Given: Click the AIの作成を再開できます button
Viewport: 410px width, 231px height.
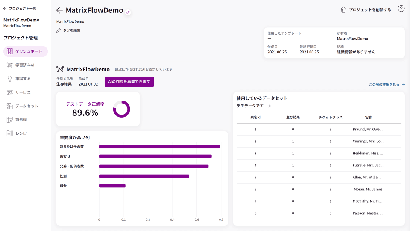Looking at the screenshot, I should tap(129, 82).
